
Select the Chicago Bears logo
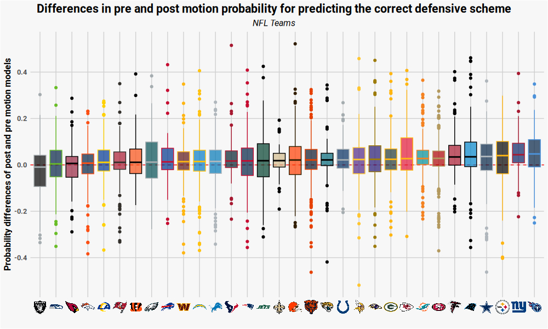311,307
